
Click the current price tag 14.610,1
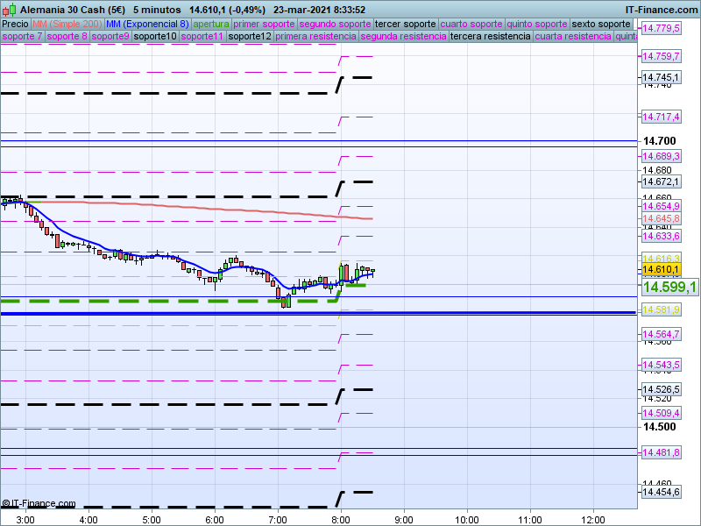(662, 269)
